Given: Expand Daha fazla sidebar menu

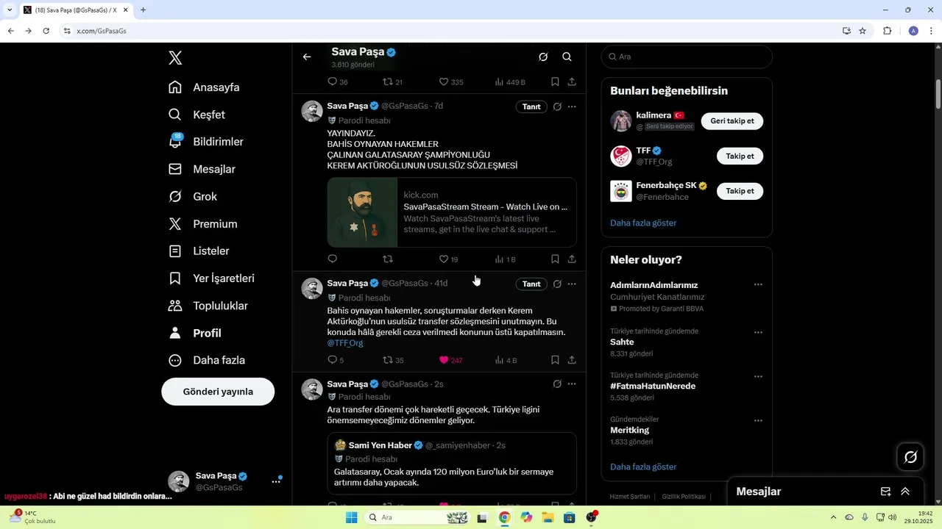Looking at the screenshot, I should (206, 360).
